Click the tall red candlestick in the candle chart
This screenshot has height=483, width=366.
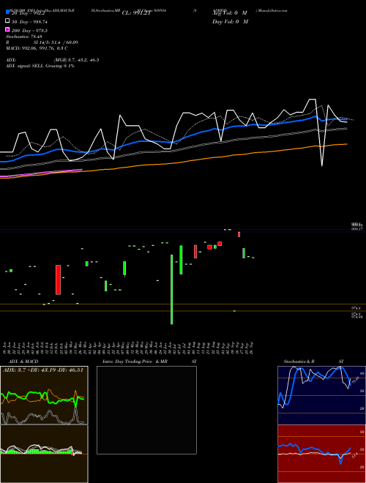pos(59,280)
